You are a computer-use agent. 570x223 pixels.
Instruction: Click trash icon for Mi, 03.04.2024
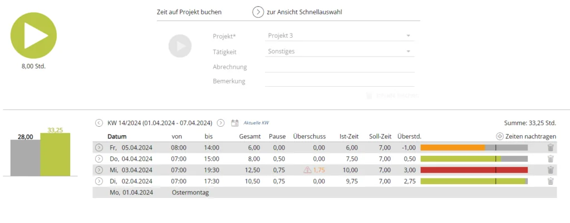(x=551, y=170)
